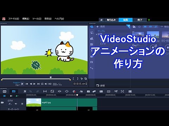Screen dimensions: 169x126
Task: Click the timeline playhead marker
Action: click(x=77, y=95)
